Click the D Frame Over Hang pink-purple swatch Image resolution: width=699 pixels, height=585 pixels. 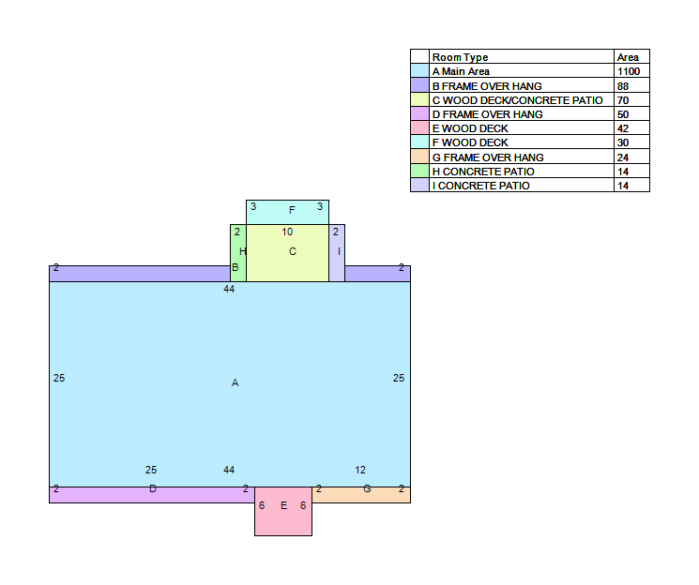419,113
